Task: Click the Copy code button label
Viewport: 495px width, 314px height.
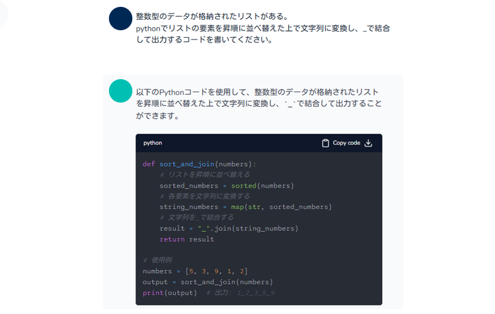Action: coord(346,143)
